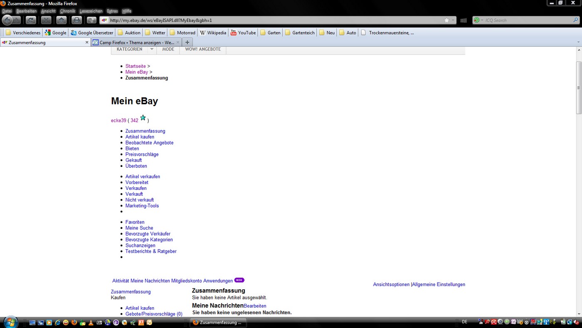
Task: Click the page vertical scrollbar thumb
Action: (x=578, y=87)
